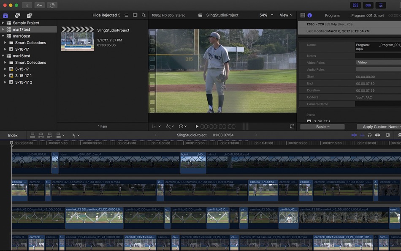Click the Codecs value 'avc1', AAC

[x=364, y=97]
